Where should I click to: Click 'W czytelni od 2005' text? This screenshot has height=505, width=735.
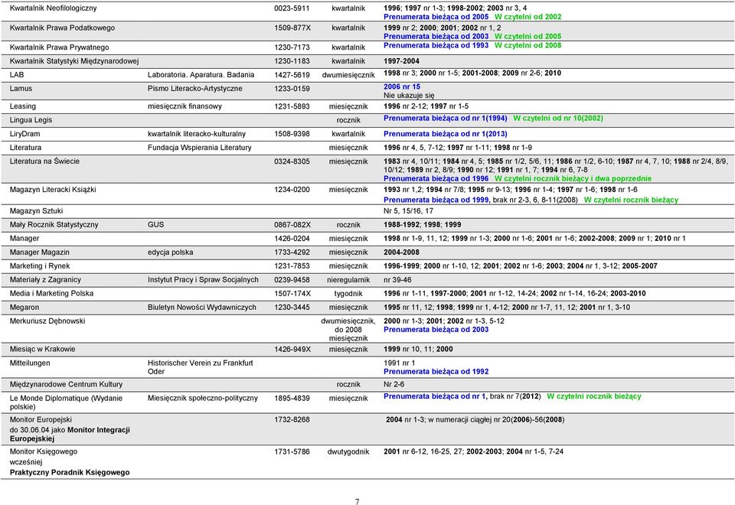pyautogui.click(x=528, y=37)
